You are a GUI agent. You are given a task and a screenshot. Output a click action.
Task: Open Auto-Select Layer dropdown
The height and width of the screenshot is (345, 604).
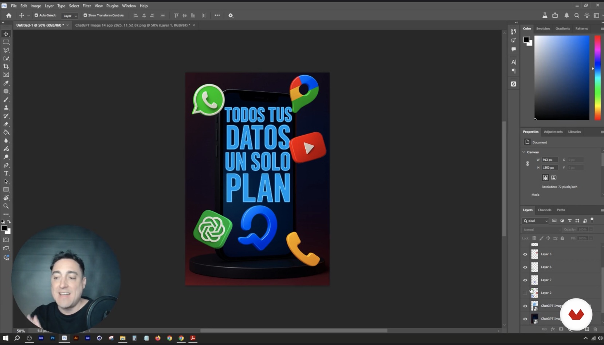[x=70, y=16]
